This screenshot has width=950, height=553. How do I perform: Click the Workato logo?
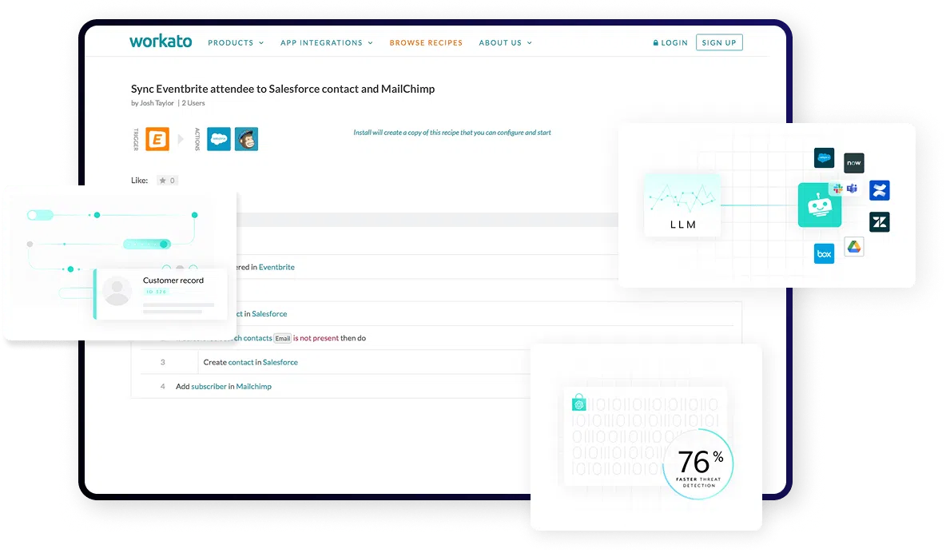click(x=161, y=42)
